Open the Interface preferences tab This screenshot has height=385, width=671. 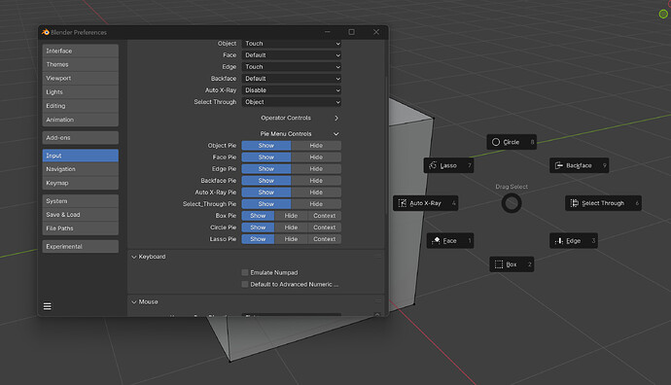[x=81, y=51]
